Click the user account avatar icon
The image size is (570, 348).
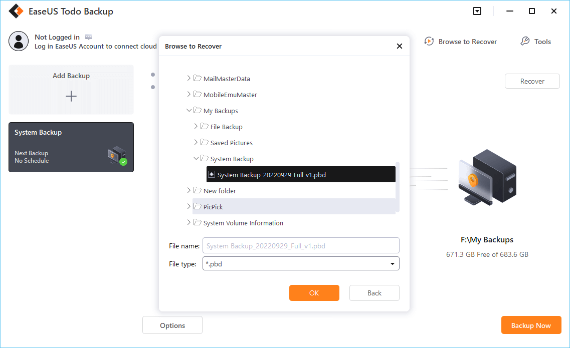[x=19, y=41]
